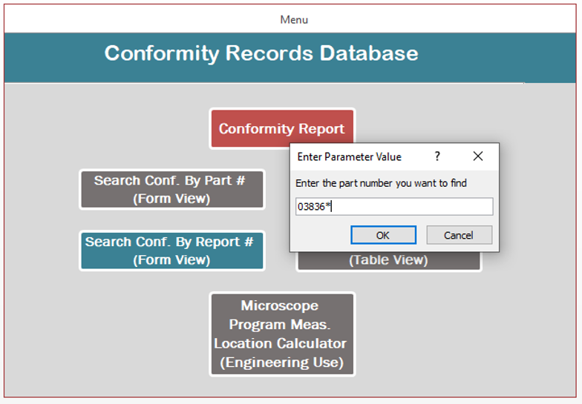Click Search Conf. By Part # button
The image size is (582, 404).
tap(171, 189)
